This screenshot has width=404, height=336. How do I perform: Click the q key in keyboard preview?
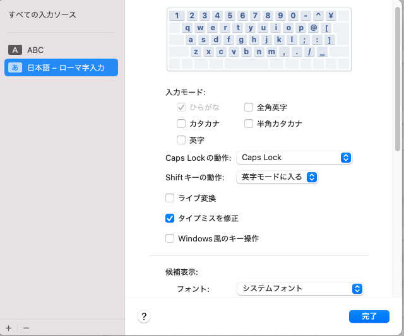188,28
